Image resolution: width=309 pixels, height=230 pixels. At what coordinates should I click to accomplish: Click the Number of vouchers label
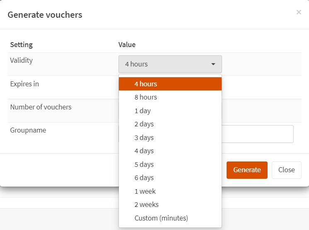point(41,107)
